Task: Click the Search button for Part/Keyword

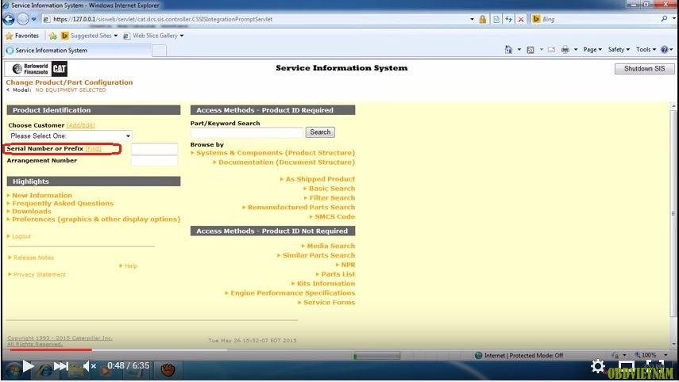Action: [x=320, y=132]
